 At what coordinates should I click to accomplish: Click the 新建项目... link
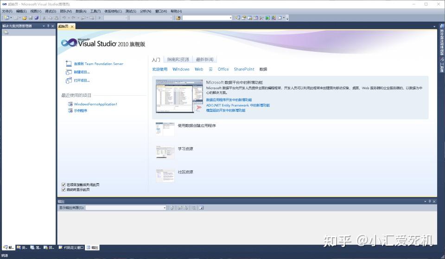82,72
